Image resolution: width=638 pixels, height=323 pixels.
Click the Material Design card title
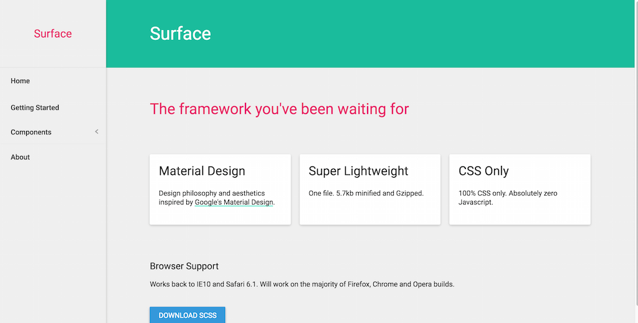point(202,171)
